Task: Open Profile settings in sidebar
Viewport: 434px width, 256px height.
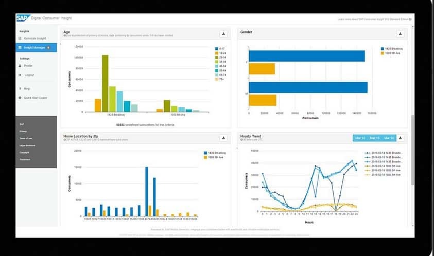Action: 28,66
